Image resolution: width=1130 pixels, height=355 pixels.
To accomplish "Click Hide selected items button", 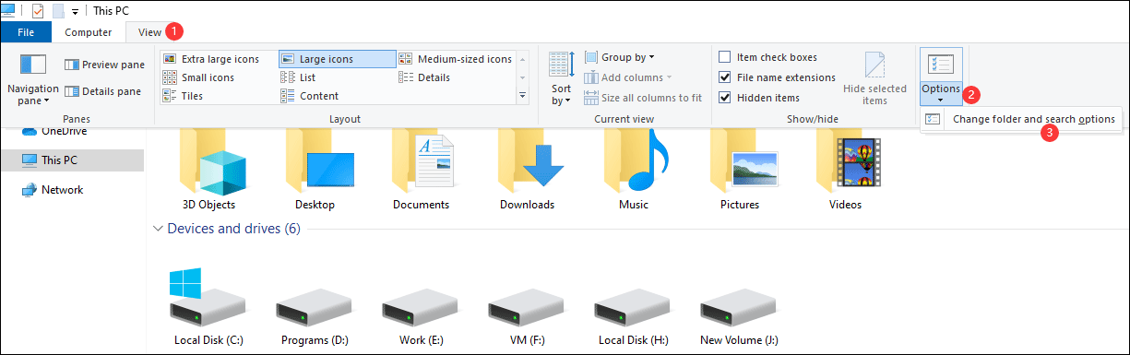I will pyautogui.click(x=874, y=78).
